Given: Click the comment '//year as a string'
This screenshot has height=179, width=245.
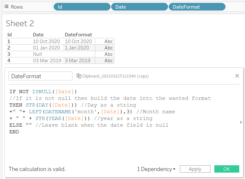Looking at the screenshot, I should (x=123, y=118).
